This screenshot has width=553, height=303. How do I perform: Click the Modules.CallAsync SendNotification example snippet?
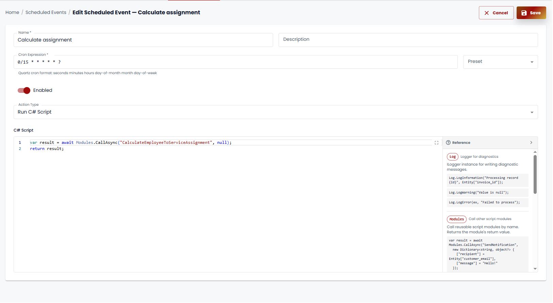pos(487,254)
